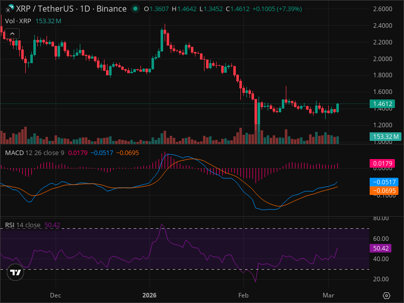The image size is (404, 303).
Task: Click the 1.8000 price scale label
Action: pos(383,75)
